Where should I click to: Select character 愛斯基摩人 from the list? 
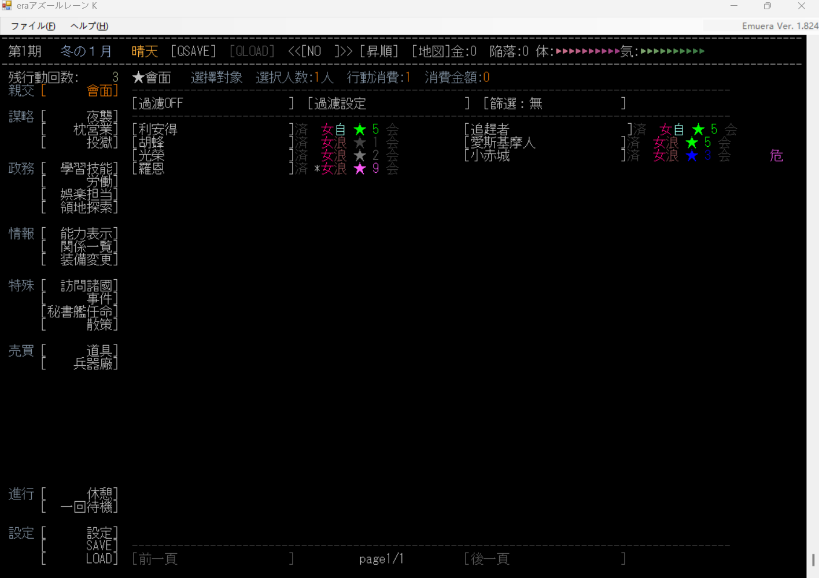pos(545,142)
